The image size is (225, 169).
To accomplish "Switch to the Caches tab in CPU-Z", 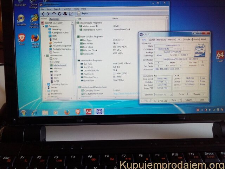I will pos(152,39).
